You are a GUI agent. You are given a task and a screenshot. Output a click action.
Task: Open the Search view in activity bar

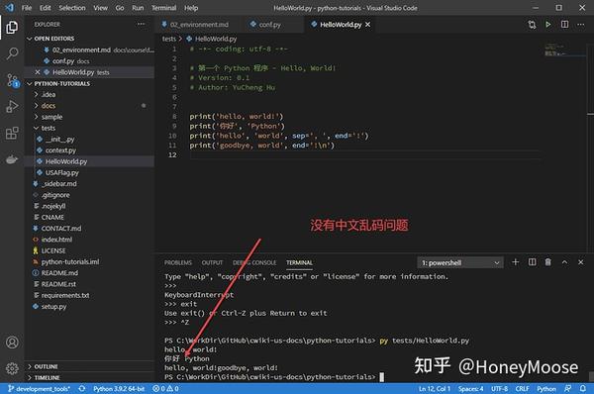coord(12,53)
